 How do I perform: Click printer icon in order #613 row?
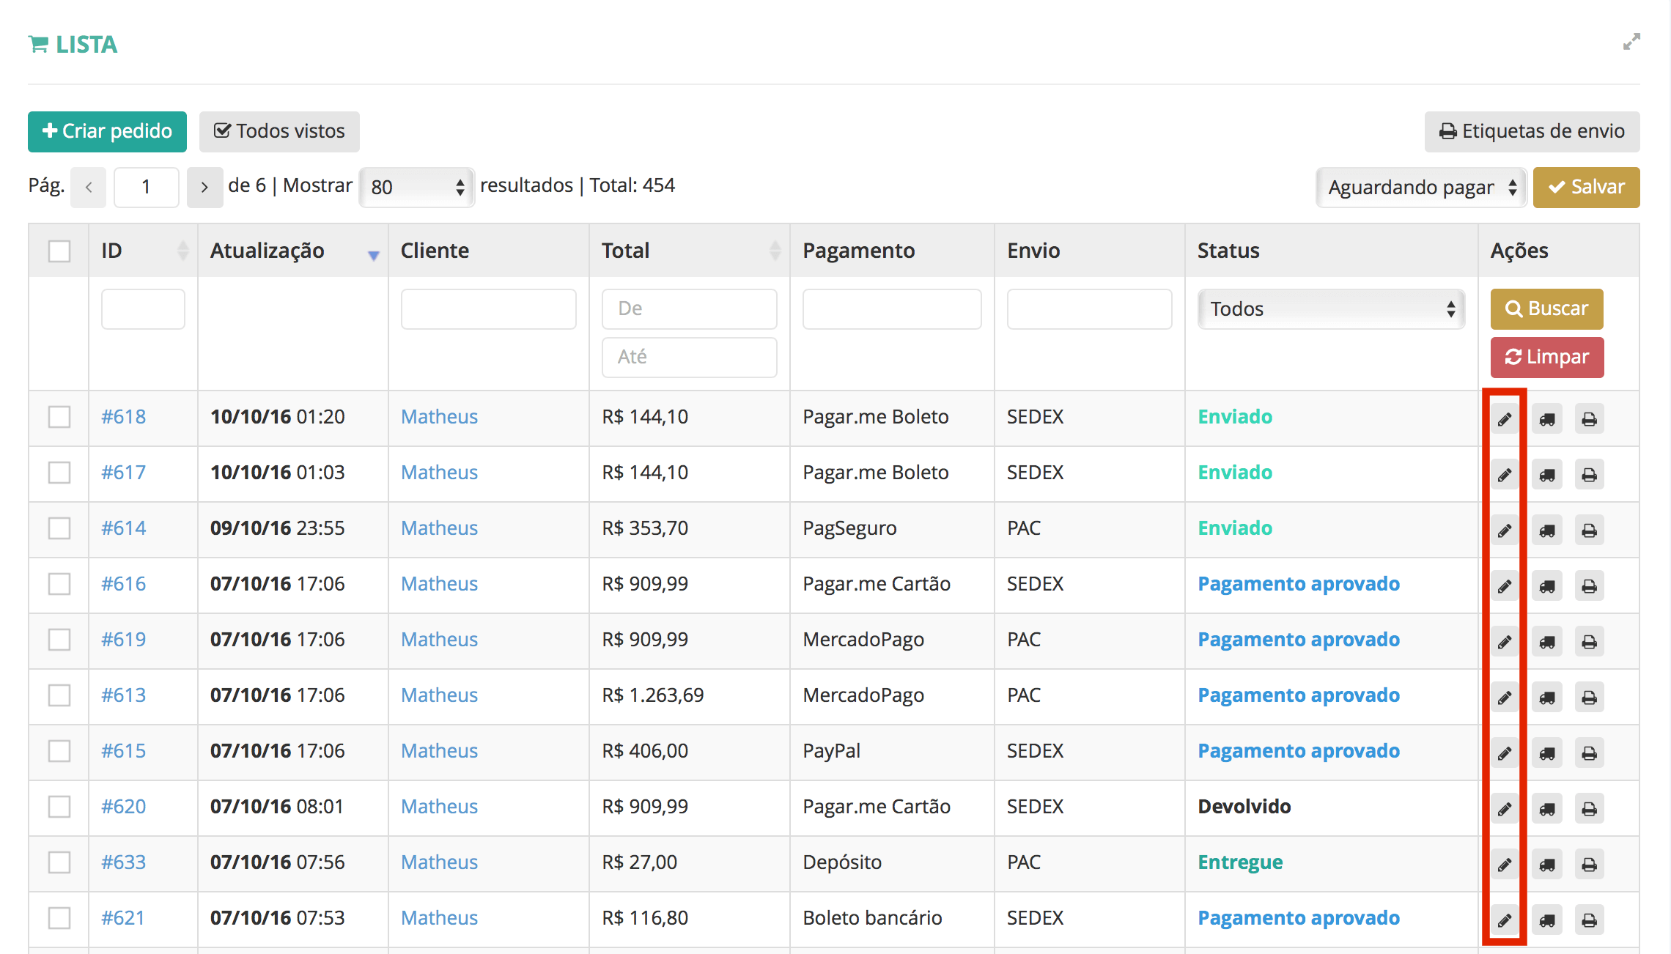pos(1589,698)
